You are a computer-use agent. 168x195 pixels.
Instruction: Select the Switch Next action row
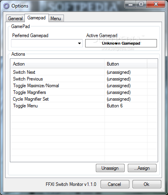point(84,72)
